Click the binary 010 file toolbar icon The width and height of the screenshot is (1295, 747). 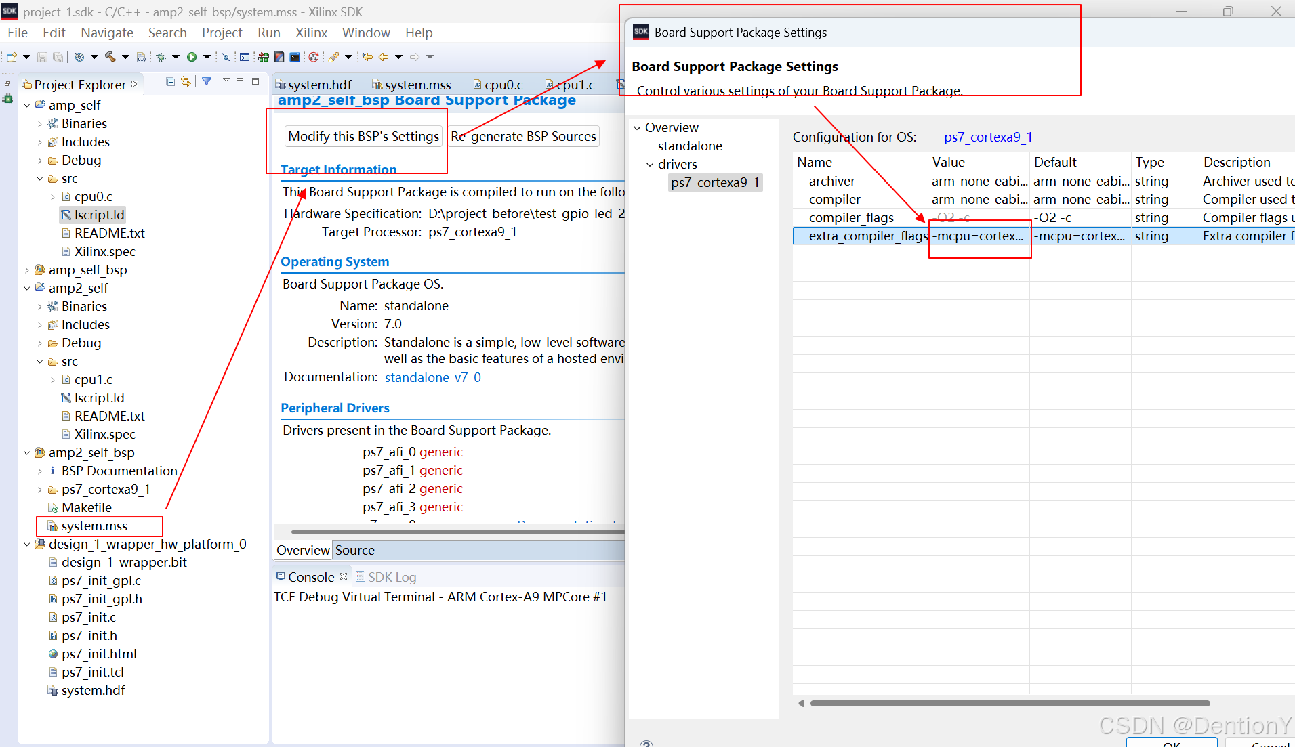coord(141,57)
